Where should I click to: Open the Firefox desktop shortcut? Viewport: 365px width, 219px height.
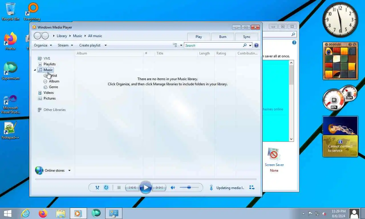tap(11, 41)
